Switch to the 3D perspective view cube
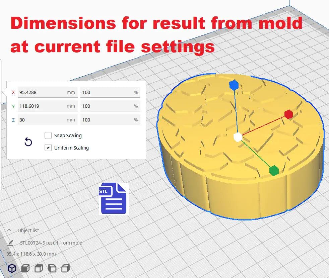Viewport: 329px width, 278px height. 12,268
